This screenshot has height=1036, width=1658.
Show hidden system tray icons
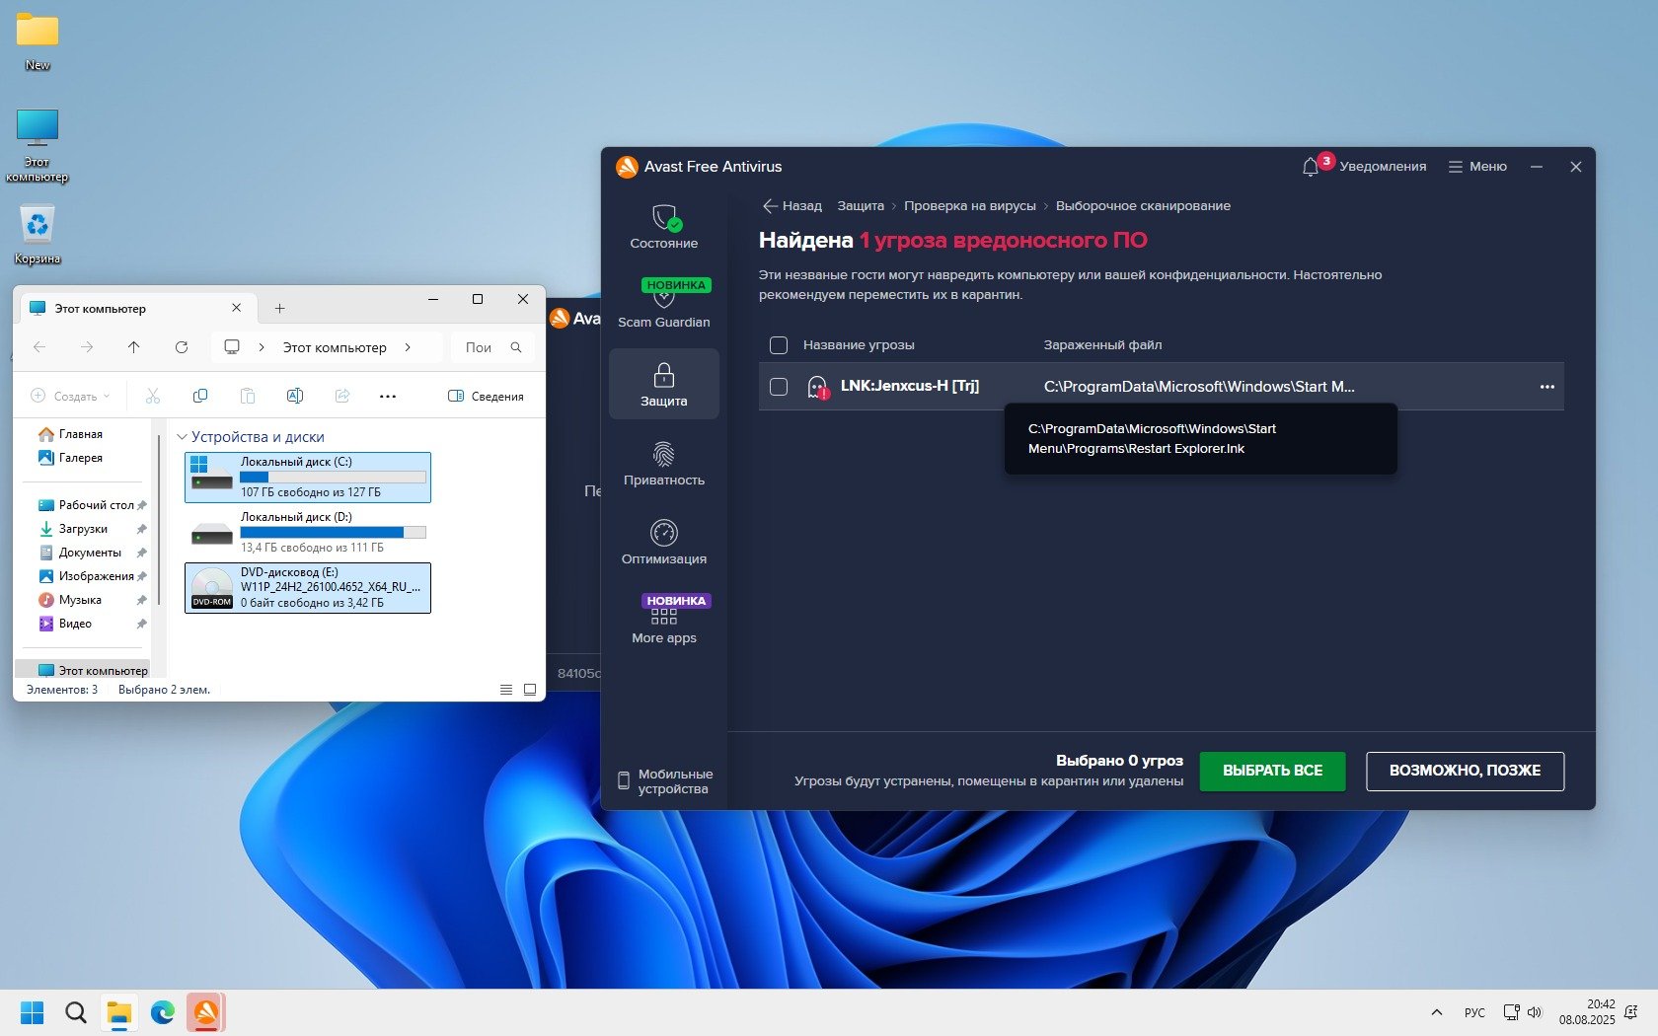(1437, 1012)
